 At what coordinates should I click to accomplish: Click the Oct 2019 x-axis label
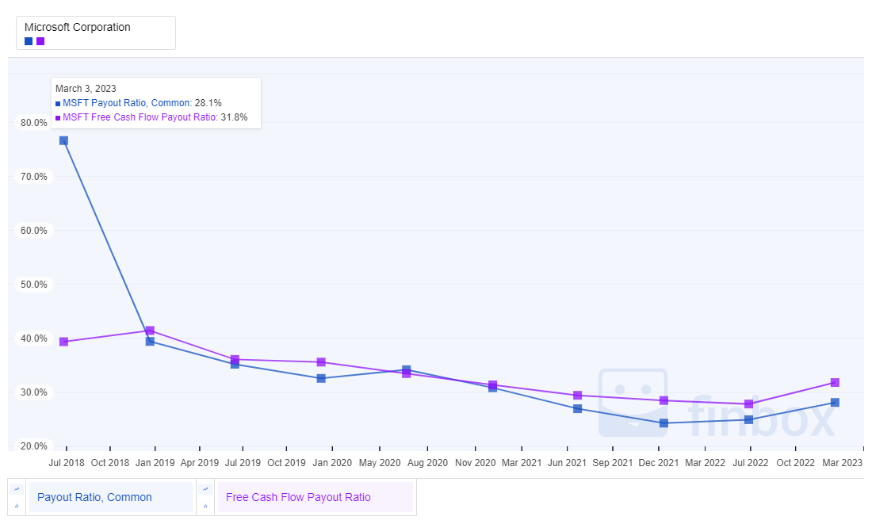click(x=286, y=463)
